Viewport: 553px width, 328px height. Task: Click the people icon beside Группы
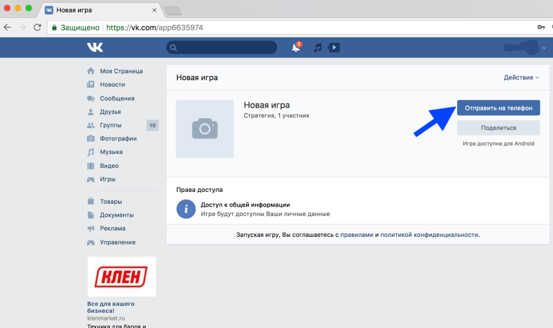point(91,125)
